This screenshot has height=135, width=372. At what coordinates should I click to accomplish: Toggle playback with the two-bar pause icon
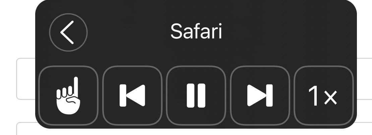(x=196, y=96)
